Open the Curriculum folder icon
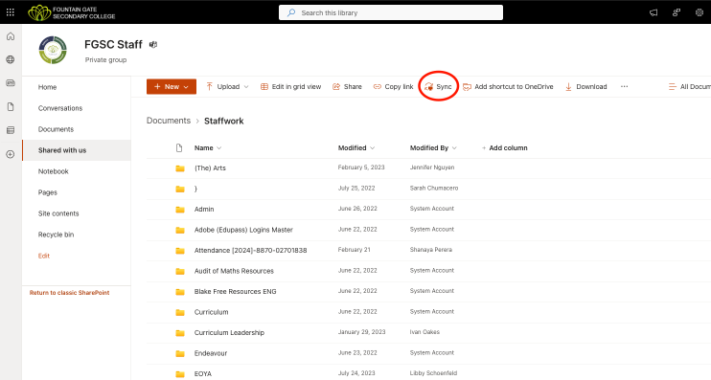Image resolution: width=711 pixels, height=380 pixels. [x=180, y=312]
